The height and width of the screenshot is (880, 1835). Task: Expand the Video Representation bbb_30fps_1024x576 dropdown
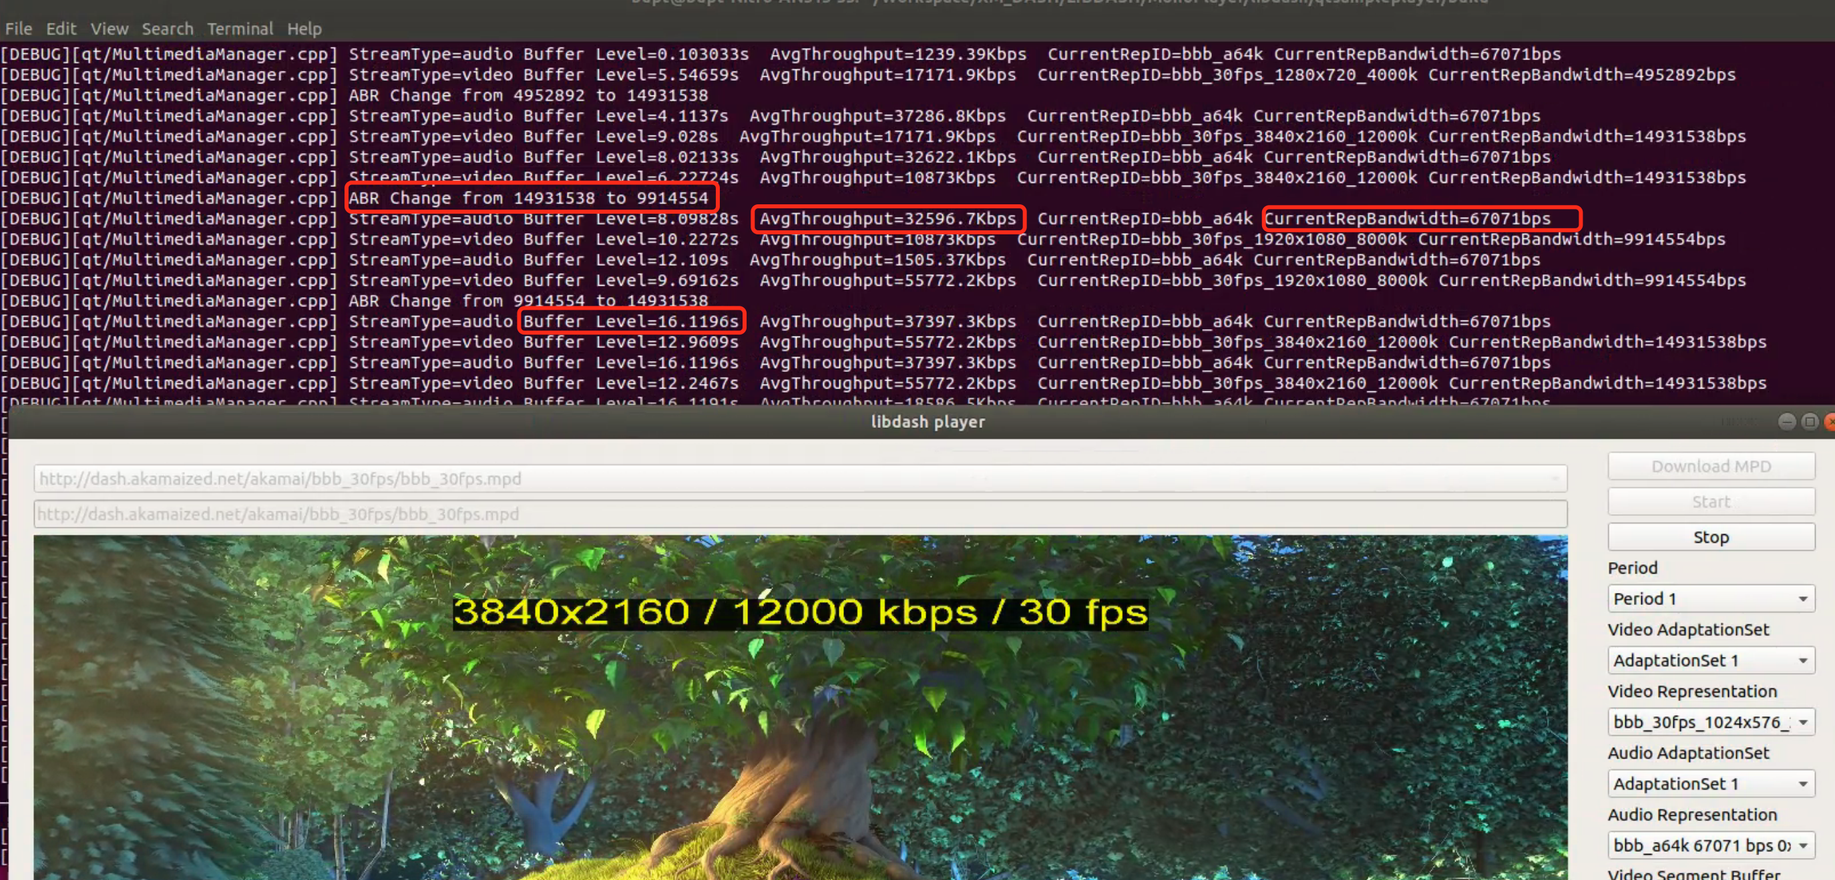tap(1710, 722)
